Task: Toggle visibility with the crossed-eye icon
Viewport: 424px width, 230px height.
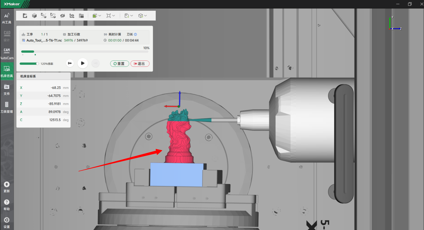Action: click(62, 16)
